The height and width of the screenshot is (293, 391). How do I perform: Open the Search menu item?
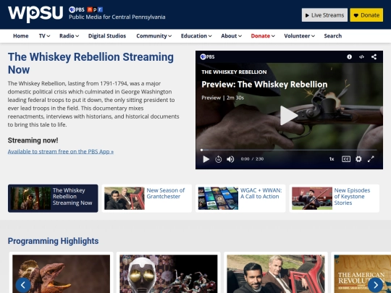pyautogui.click(x=332, y=36)
